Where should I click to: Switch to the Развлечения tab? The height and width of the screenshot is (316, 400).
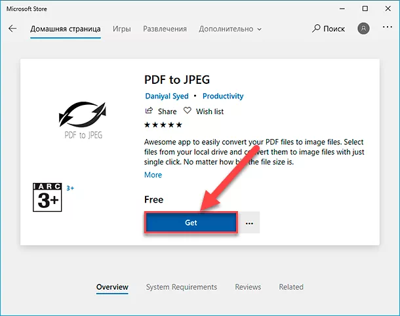[x=165, y=29]
